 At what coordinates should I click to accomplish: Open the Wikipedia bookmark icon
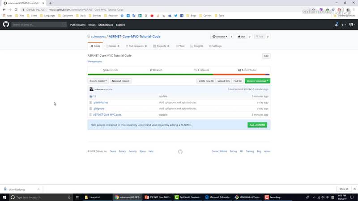click(x=164, y=16)
